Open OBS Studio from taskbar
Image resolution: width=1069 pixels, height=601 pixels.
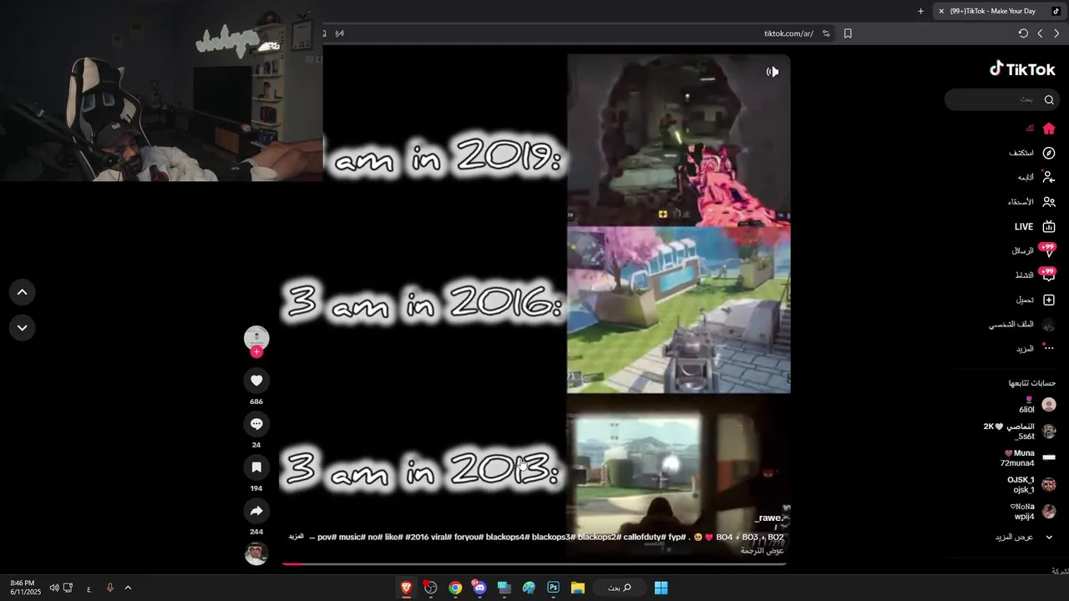430,588
